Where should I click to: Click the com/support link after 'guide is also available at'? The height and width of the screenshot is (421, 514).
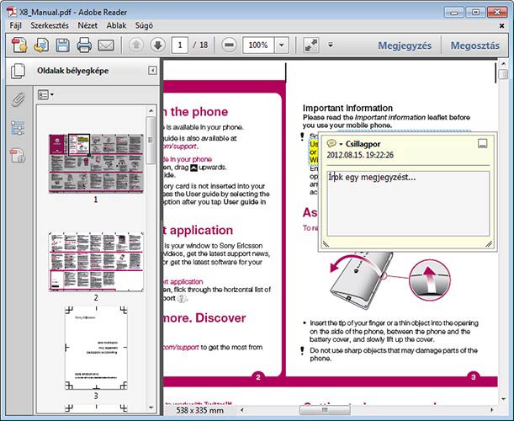click(180, 147)
